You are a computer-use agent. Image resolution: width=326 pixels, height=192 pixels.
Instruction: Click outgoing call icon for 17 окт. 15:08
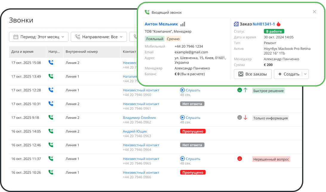point(51,63)
